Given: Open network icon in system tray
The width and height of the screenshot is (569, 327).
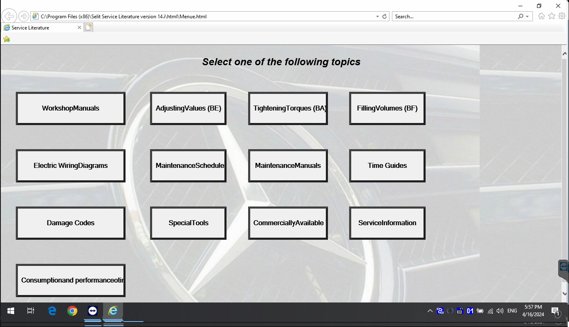Looking at the screenshot, I should tap(490, 311).
